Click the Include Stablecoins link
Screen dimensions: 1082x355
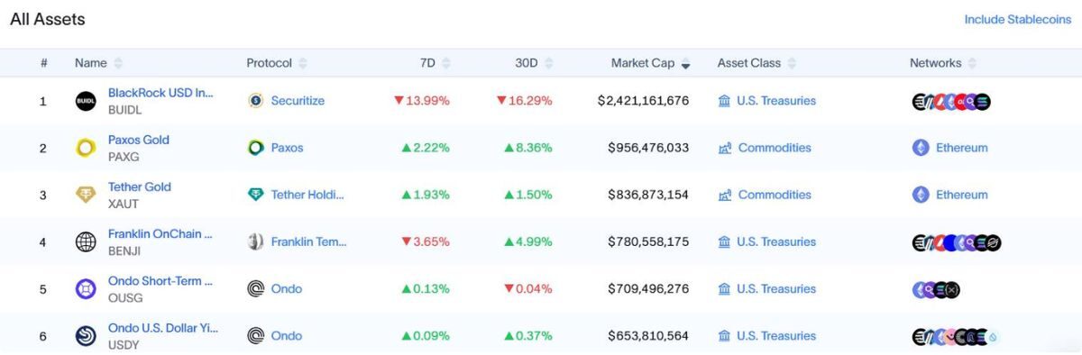click(1018, 19)
